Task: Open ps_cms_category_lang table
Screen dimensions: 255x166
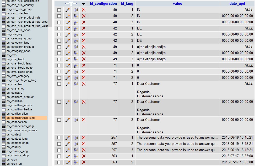Action: coord(21,80)
